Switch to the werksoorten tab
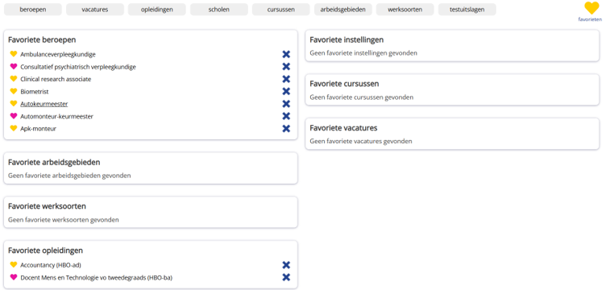Screen dimensions: 606x290 (x=405, y=10)
